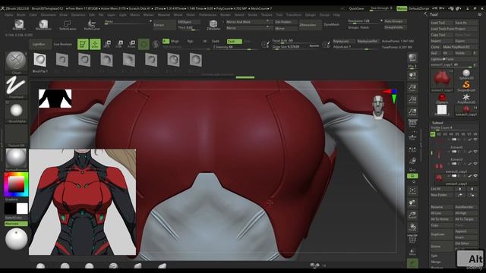Click the black silhouette thumbnail in viewport
Screen dimensions: 486x273
point(55,99)
